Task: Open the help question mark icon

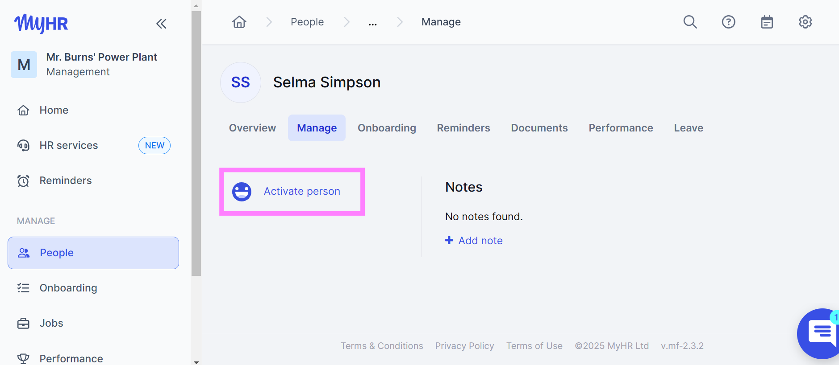Action: [728, 22]
